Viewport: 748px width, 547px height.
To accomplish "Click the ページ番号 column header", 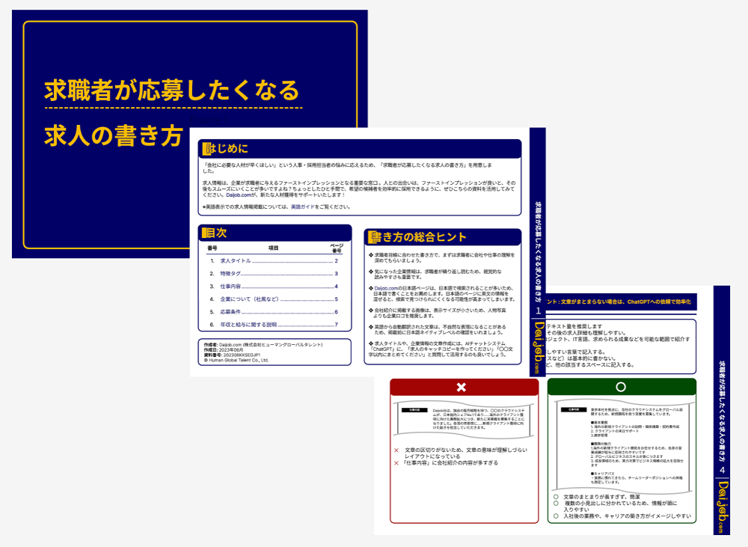I will [337, 248].
